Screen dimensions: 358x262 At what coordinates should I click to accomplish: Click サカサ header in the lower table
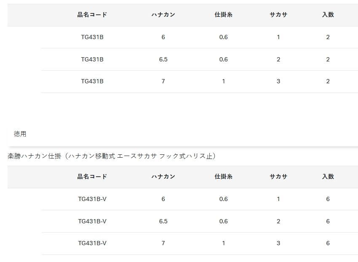278,177
